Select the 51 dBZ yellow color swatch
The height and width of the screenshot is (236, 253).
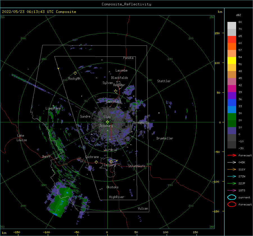coord(232,60)
